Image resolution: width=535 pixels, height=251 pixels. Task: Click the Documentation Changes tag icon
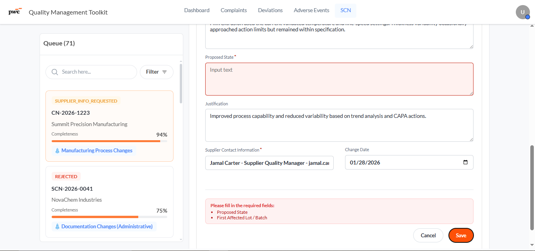57,227
